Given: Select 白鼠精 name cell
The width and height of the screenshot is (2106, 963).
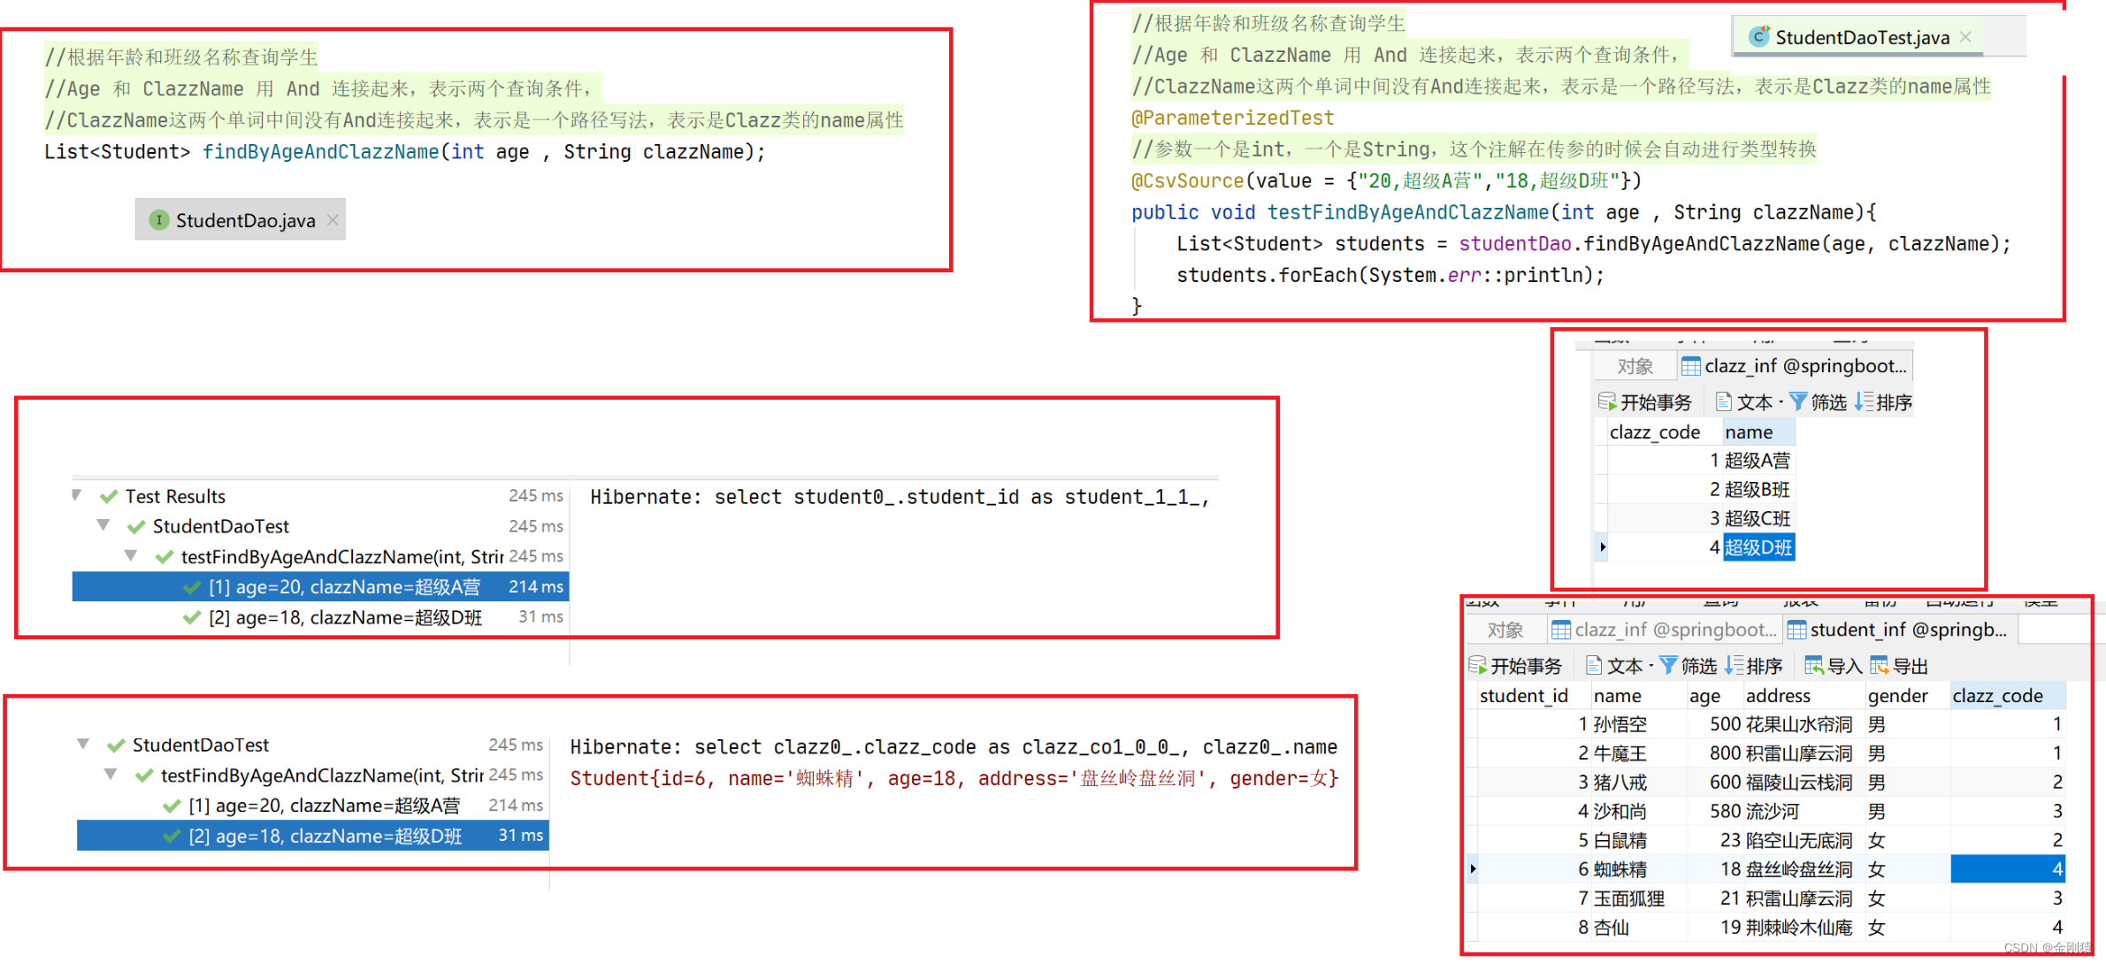Looking at the screenshot, I should coord(1638,840).
